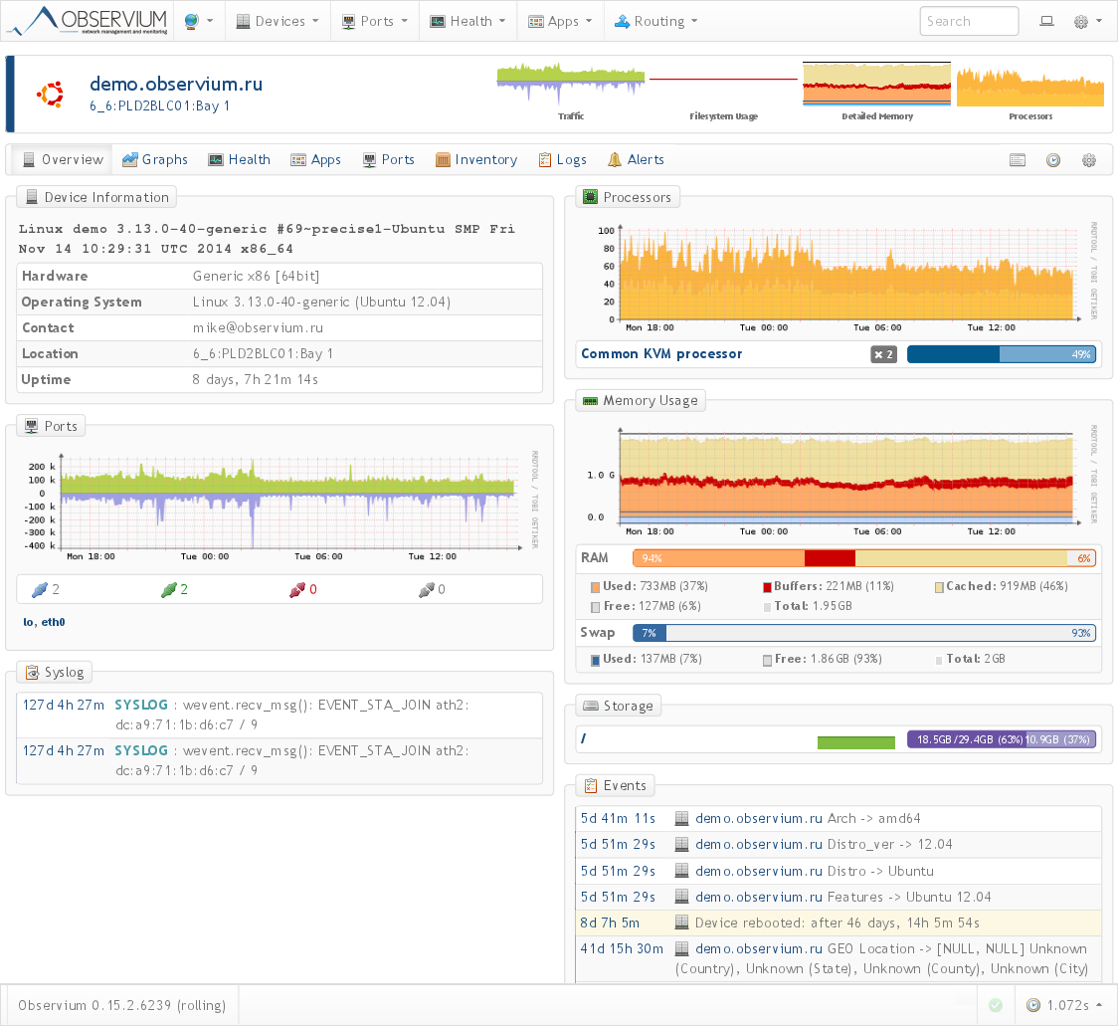Switch to the Alerts tab
The image size is (1118, 1026).
pyautogui.click(x=636, y=160)
